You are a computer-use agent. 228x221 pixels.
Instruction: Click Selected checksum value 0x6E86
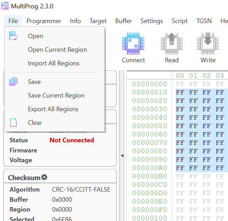coord(62,219)
